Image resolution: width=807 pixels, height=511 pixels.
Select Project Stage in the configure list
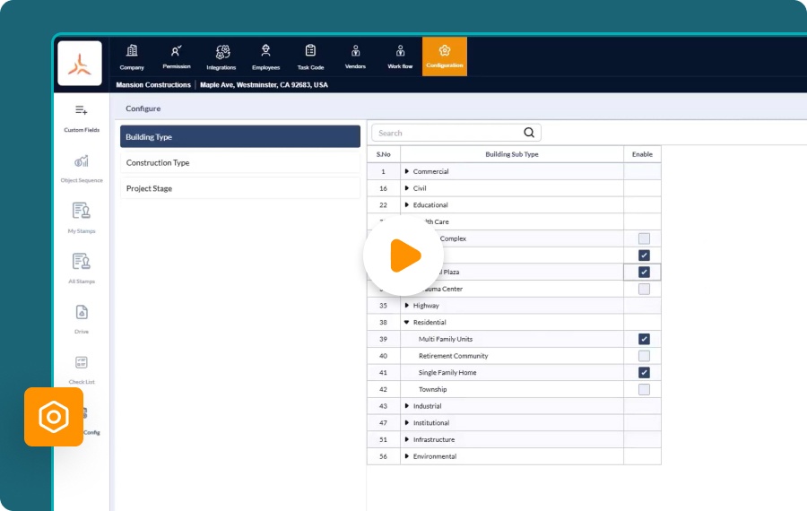[239, 188]
